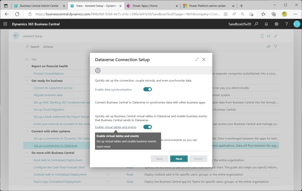Toggle Enable data synchronization switch
The image size is (302, 191).
click(147, 89)
